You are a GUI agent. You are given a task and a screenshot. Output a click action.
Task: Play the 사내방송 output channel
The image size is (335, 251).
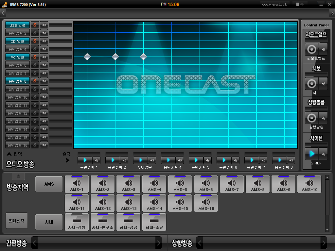pos(140,160)
